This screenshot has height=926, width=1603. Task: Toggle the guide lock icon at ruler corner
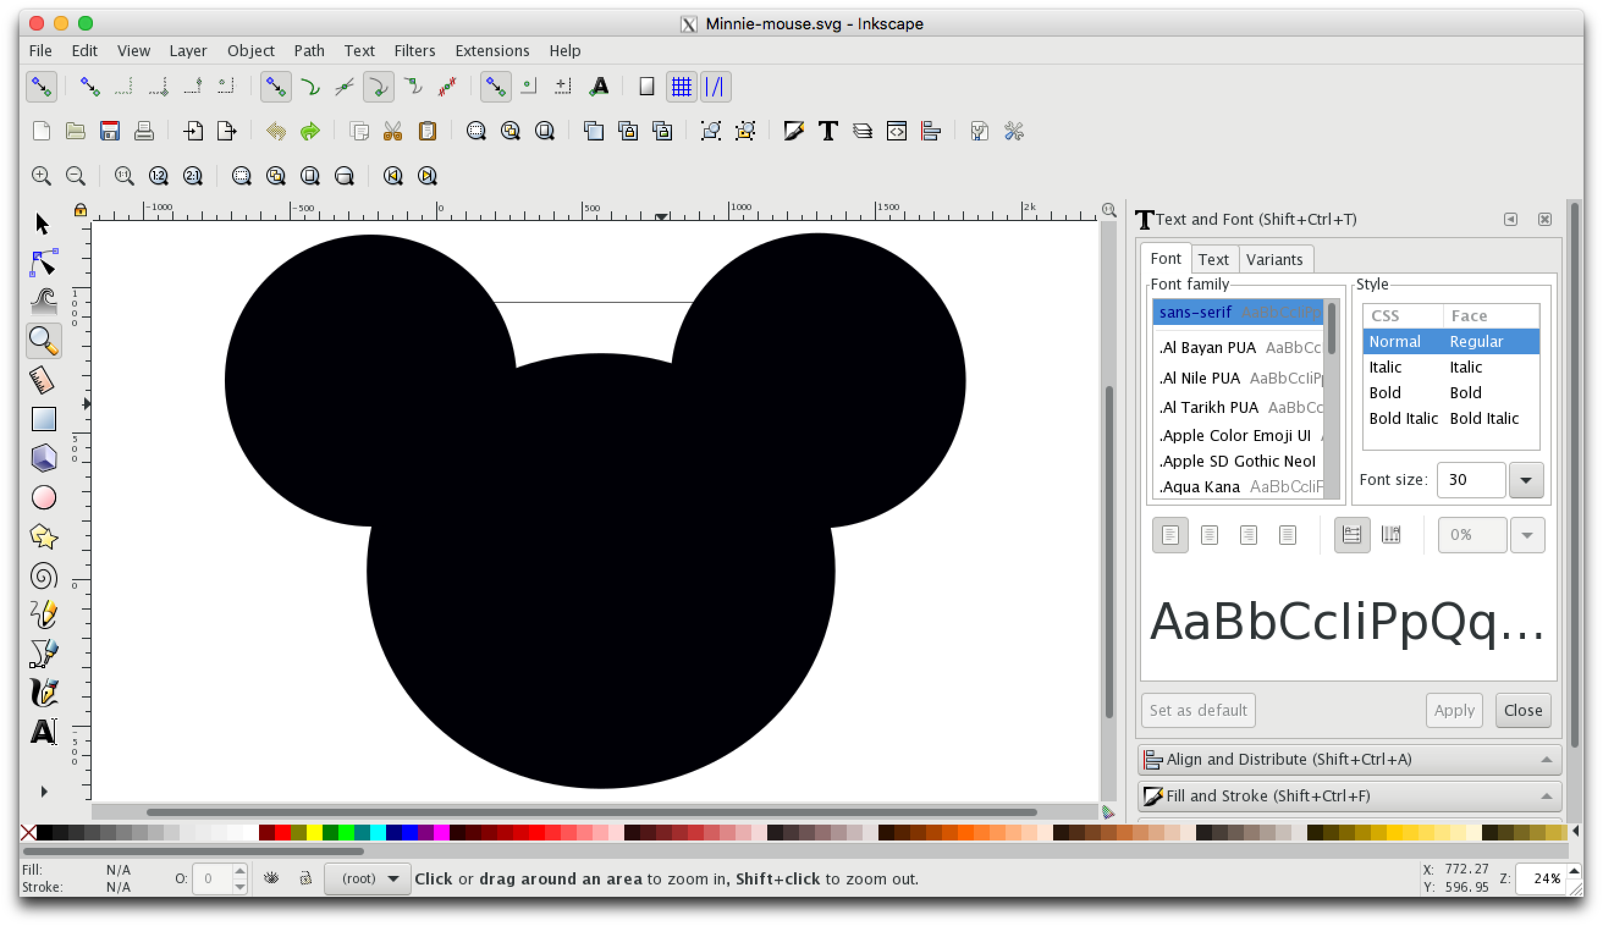pyautogui.click(x=80, y=210)
